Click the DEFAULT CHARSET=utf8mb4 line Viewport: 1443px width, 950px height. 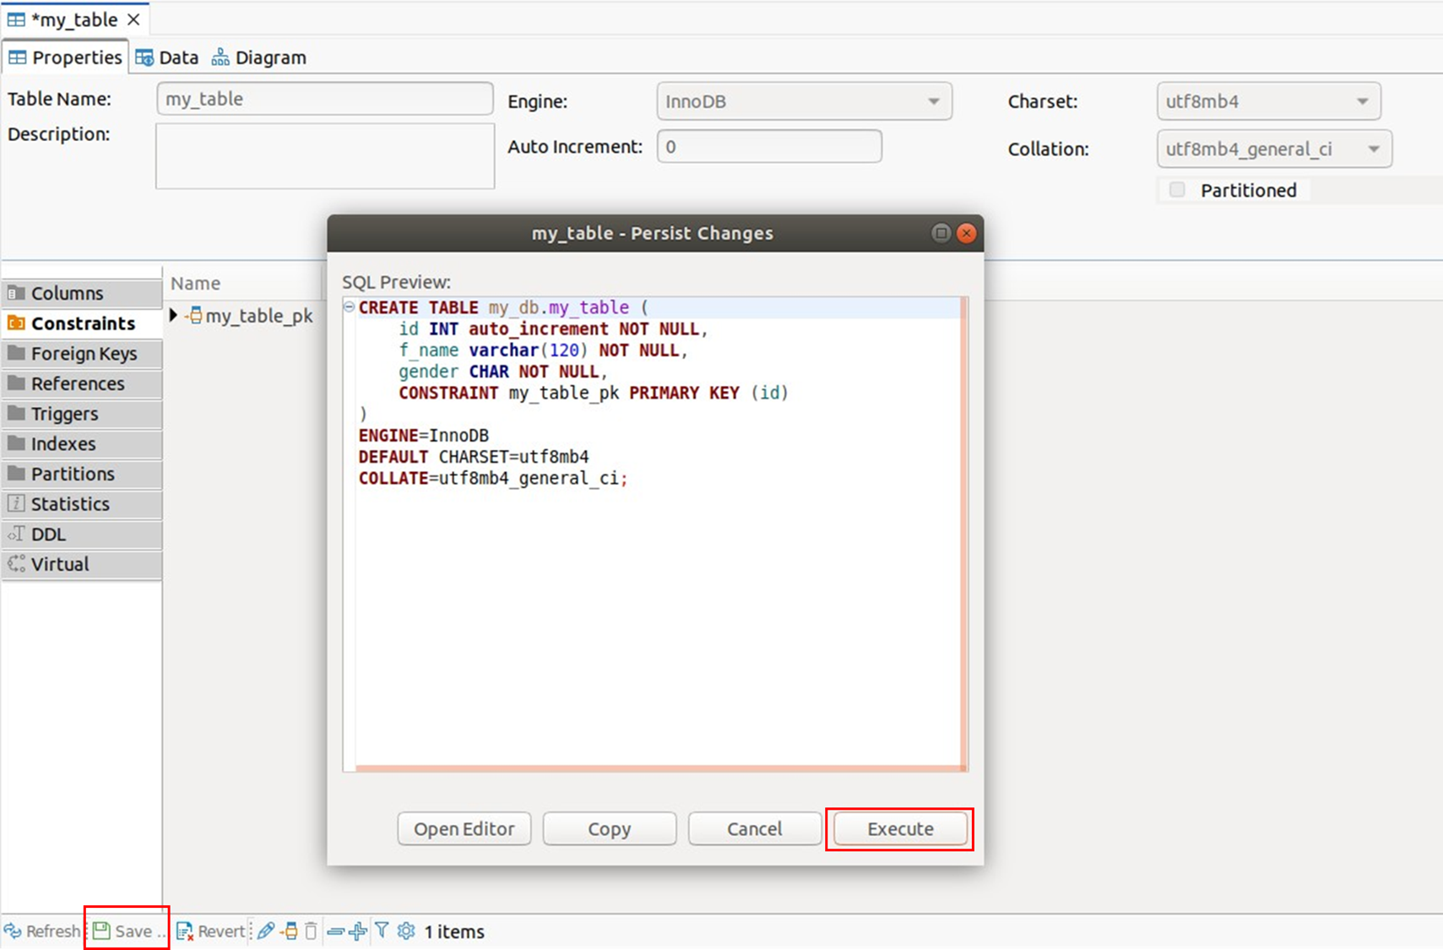[x=474, y=457]
